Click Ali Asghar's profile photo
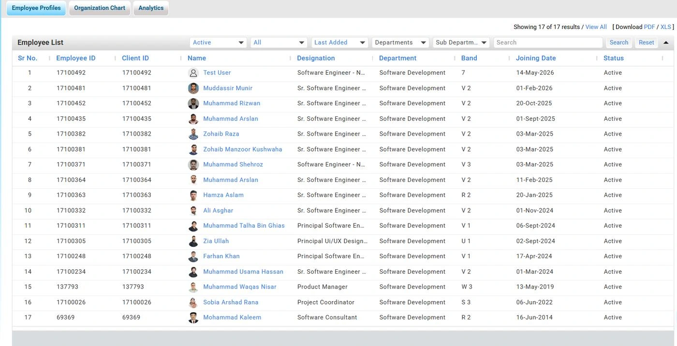The height and width of the screenshot is (346, 677). coord(193,211)
